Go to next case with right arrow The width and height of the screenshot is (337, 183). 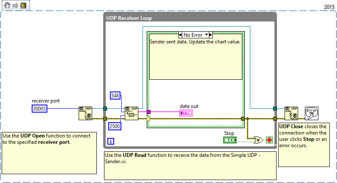(211, 35)
